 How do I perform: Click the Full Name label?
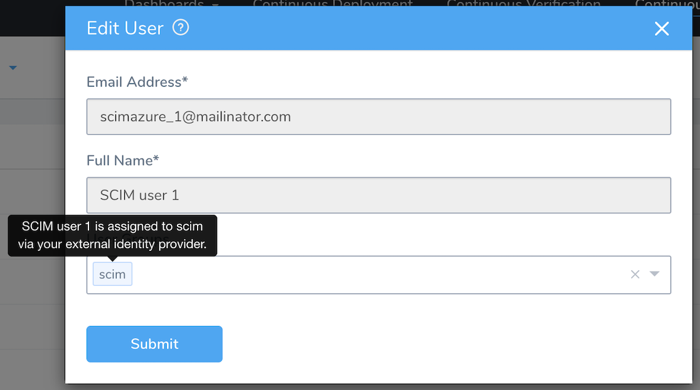point(123,160)
